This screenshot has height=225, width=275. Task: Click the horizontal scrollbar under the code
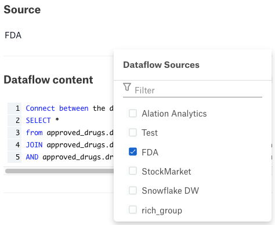coord(59,171)
